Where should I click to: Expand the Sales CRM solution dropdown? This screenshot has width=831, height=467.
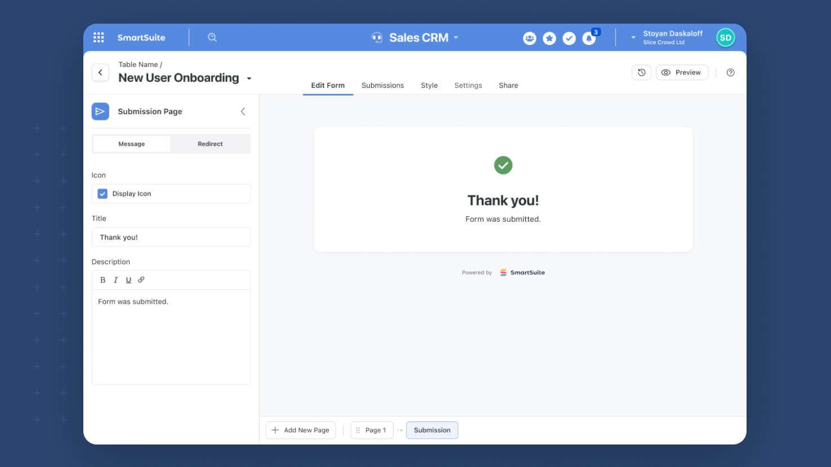coord(456,38)
